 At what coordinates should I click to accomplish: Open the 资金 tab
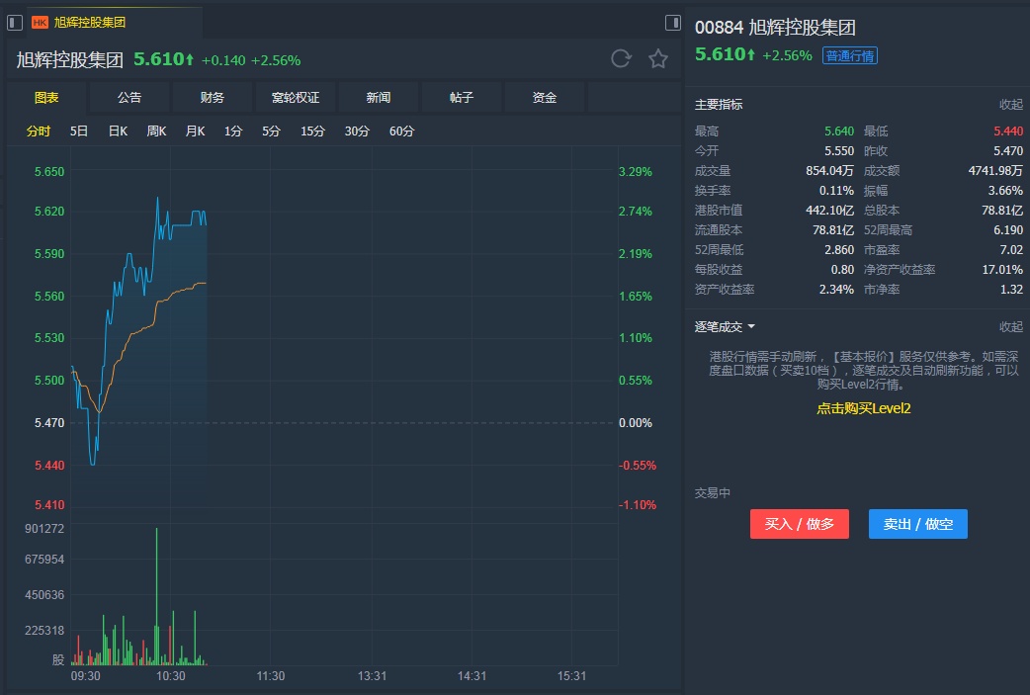(x=545, y=98)
